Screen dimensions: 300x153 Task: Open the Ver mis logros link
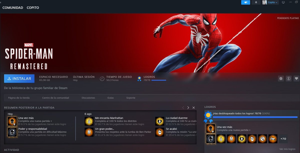pyautogui.click(x=287, y=149)
